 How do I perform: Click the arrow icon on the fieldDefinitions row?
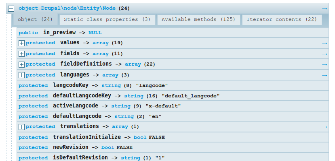coord(324,64)
